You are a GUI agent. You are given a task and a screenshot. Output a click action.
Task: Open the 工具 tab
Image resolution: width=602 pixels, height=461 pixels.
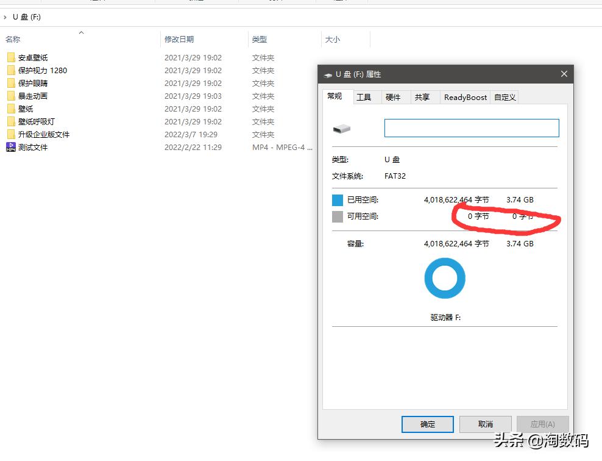pos(366,97)
